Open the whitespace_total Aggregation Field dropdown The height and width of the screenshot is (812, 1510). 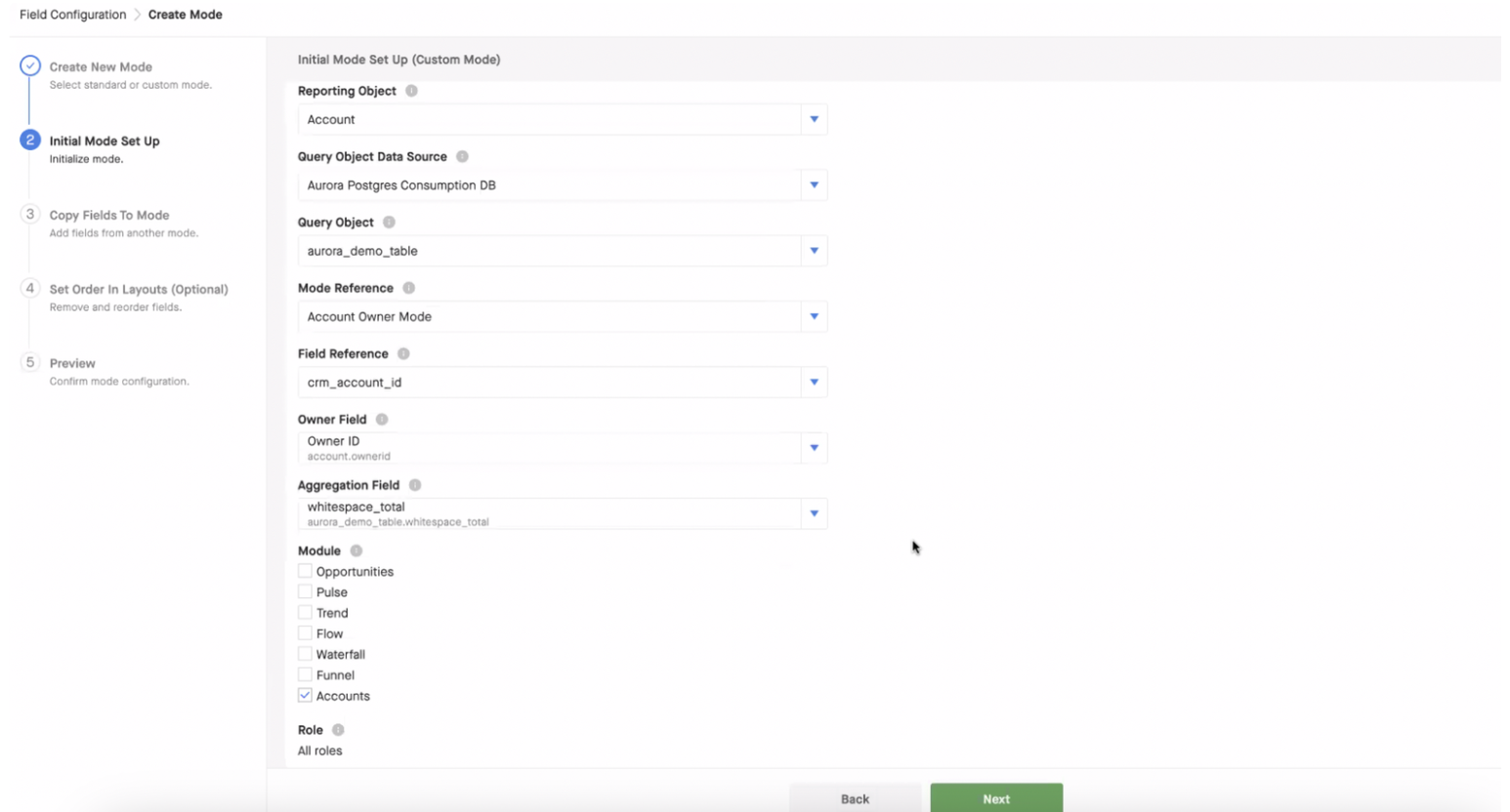[x=814, y=513]
